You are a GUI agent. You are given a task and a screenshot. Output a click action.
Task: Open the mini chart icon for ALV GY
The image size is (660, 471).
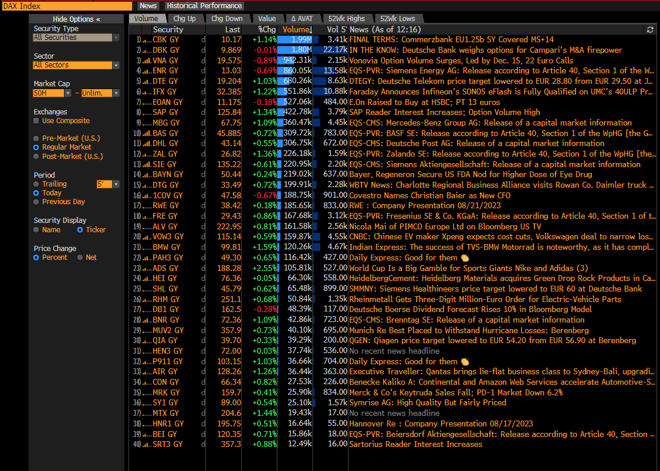(147, 227)
